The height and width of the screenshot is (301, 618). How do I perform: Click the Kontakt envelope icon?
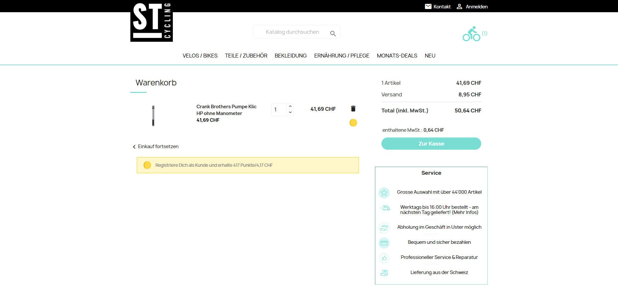click(428, 6)
